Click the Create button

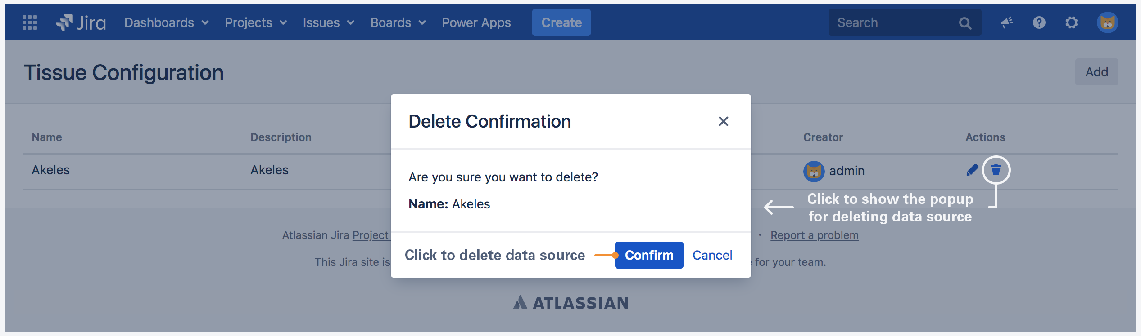[561, 22]
